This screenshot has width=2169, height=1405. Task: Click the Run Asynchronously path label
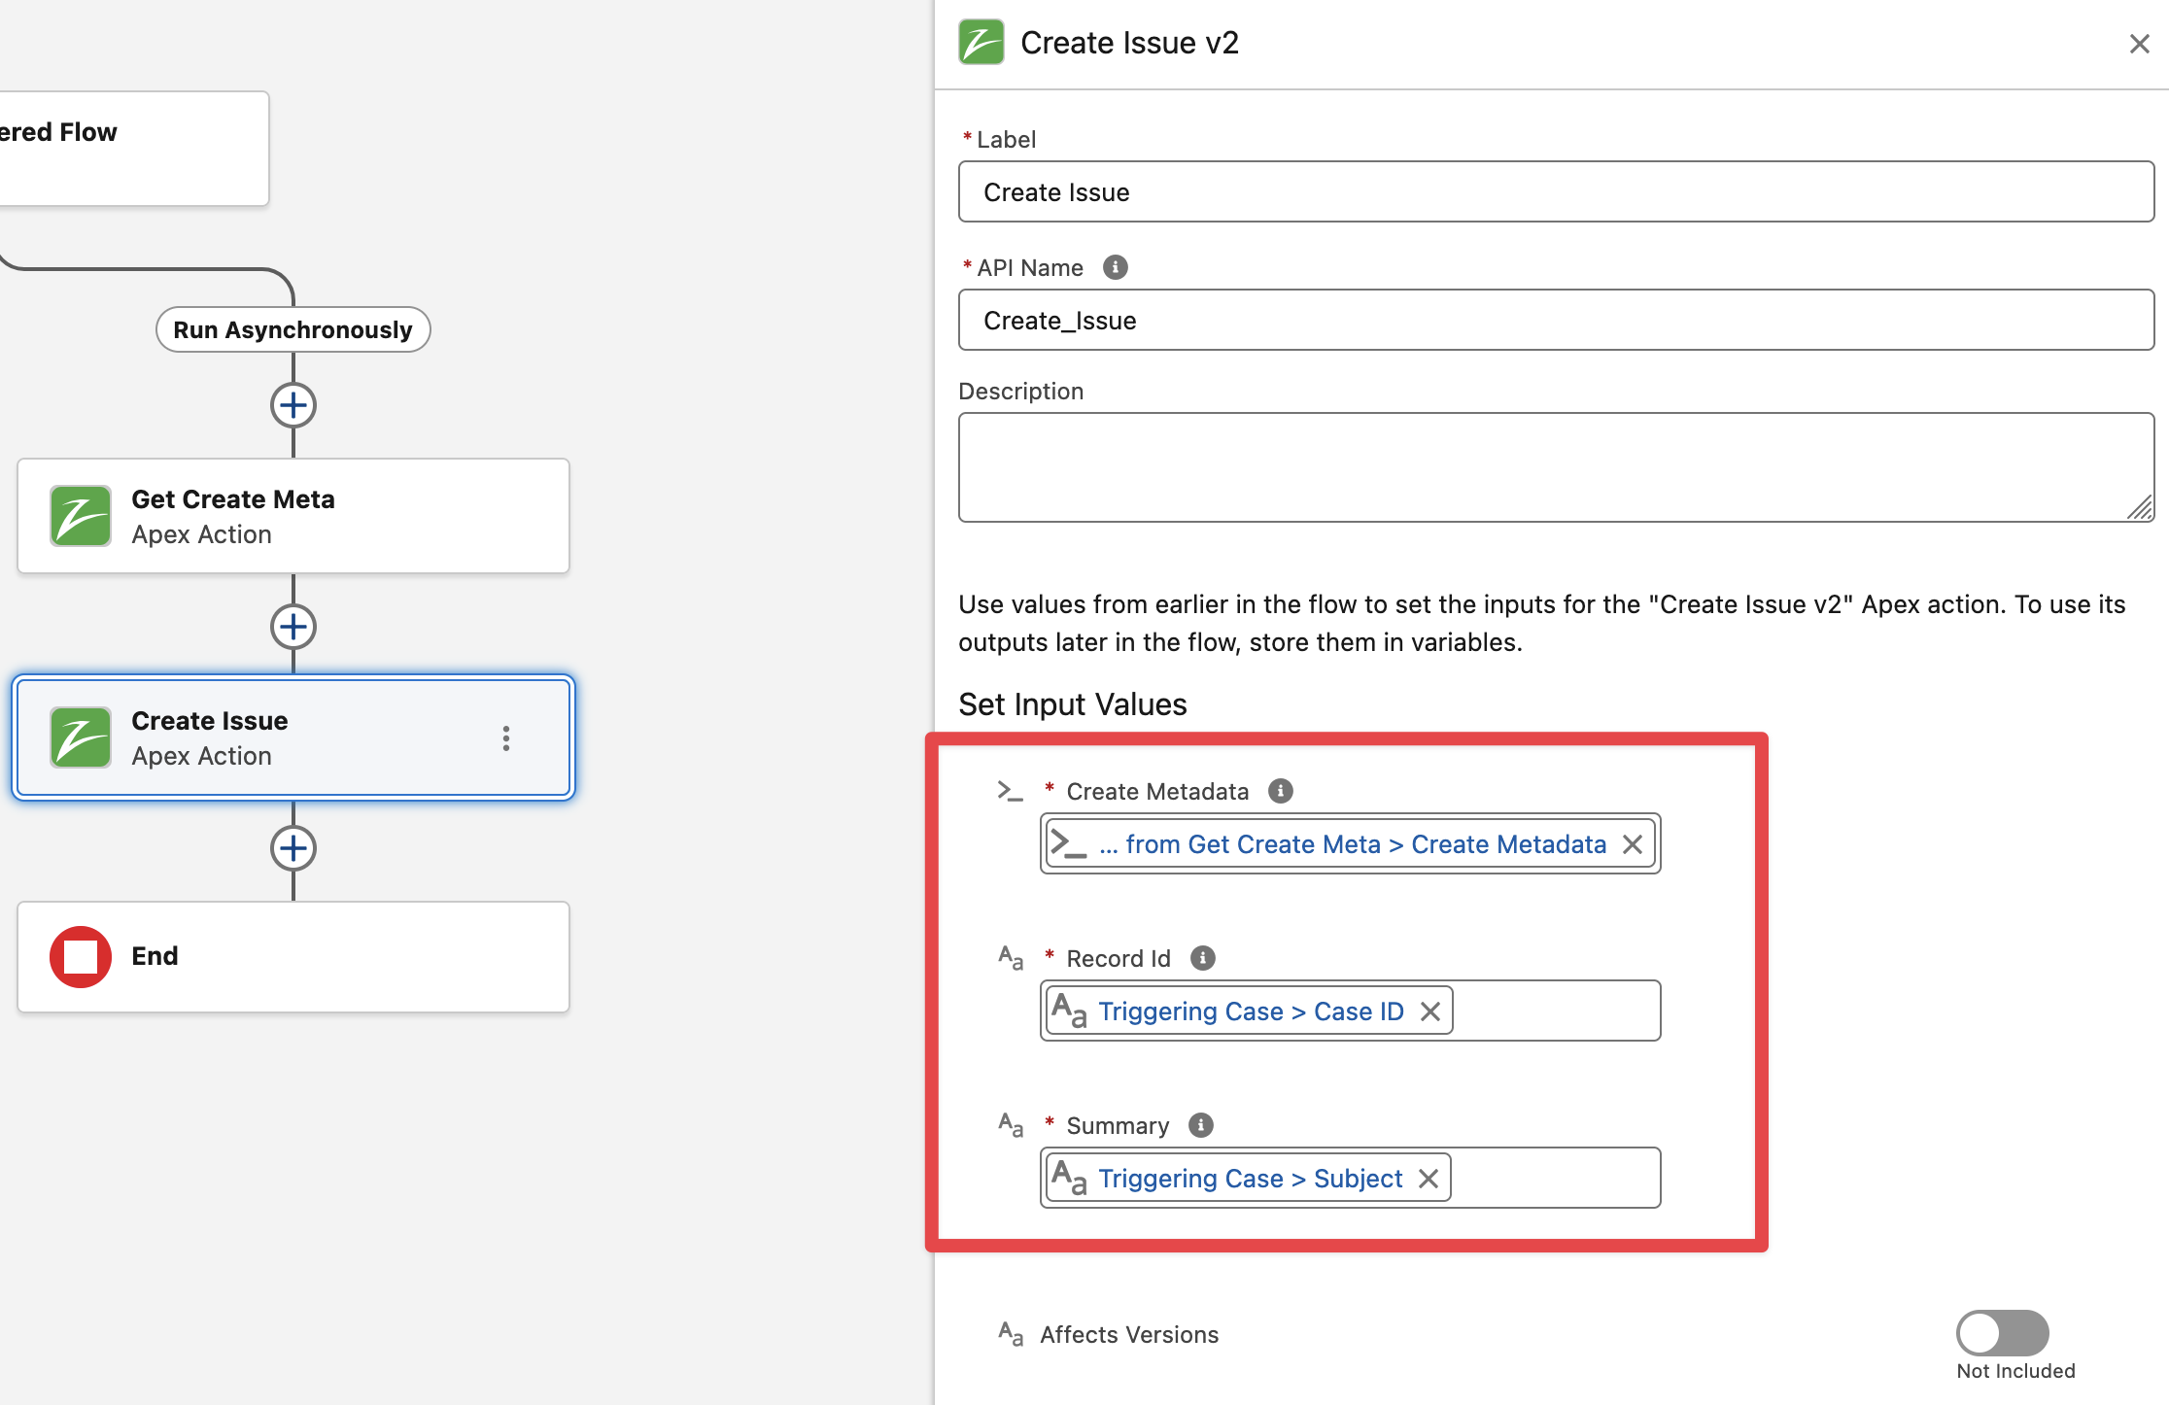[293, 330]
